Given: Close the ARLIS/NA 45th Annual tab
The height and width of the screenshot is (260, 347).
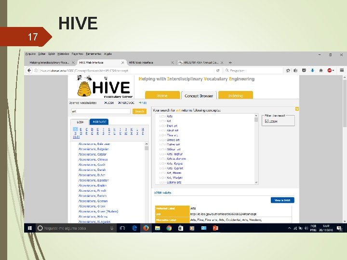Looking at the screenshot, I should 222,63.
